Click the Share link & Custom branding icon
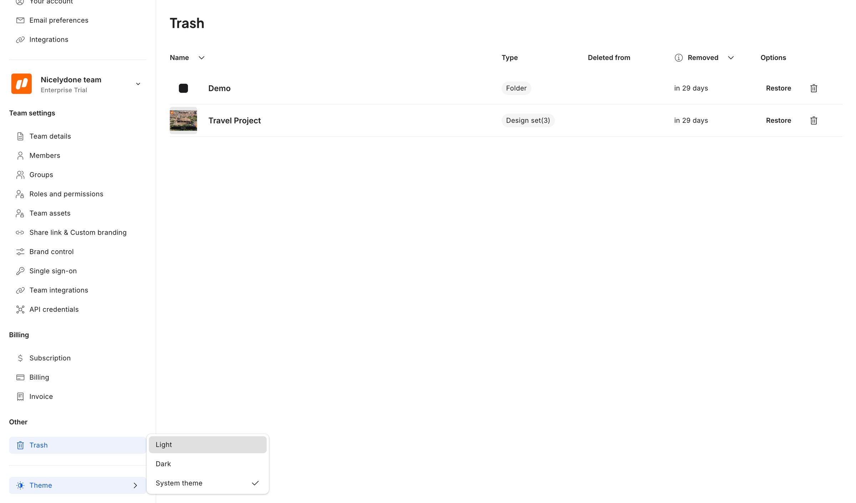 (x=20, y=232)
